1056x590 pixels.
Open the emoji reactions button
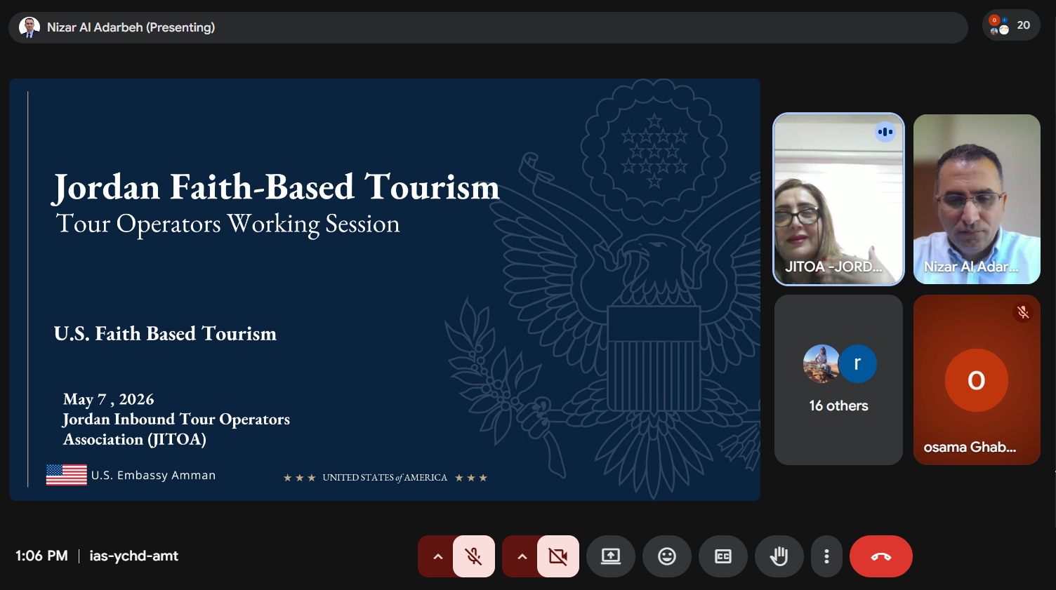tap(667, 556)
